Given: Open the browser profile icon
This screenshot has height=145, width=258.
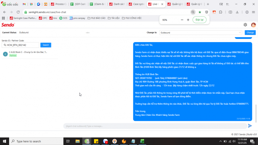Looking at the screenshot, I should pyautogui.click(x=247, y=12).
